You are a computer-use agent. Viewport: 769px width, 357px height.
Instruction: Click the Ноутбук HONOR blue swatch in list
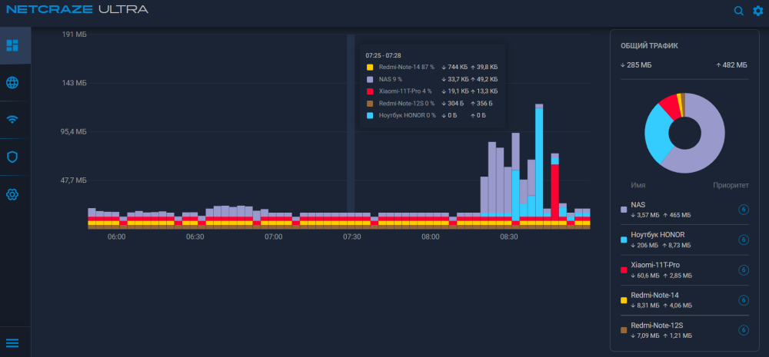coord(624,240)
